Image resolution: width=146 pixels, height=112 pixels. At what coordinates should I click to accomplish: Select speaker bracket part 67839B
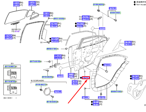point(58,92)
